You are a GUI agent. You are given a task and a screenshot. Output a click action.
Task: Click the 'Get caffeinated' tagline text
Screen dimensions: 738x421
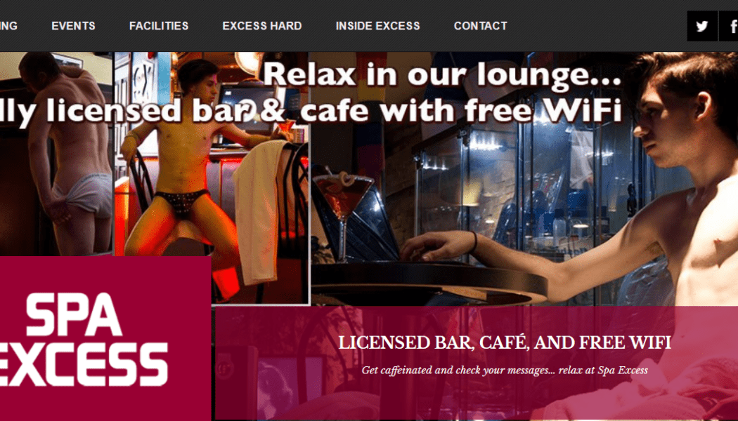tap(505, 370)
